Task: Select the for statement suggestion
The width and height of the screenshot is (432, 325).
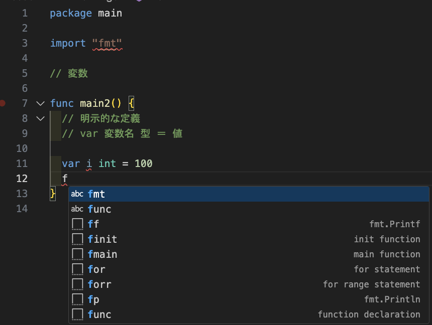Action: [x=249, y=269]
